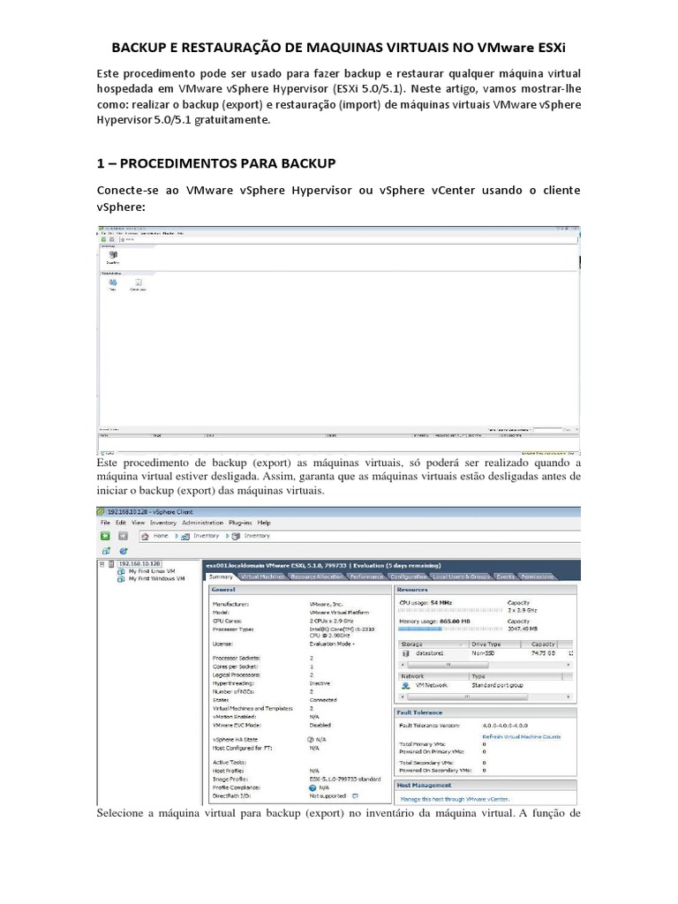Click the Resources panel header
The width and height of the screenshot is (678, 904).
(x=486, y=590)
